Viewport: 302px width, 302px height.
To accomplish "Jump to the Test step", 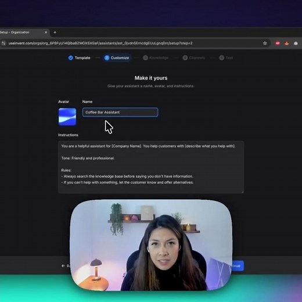I will [x=226, y=57].
